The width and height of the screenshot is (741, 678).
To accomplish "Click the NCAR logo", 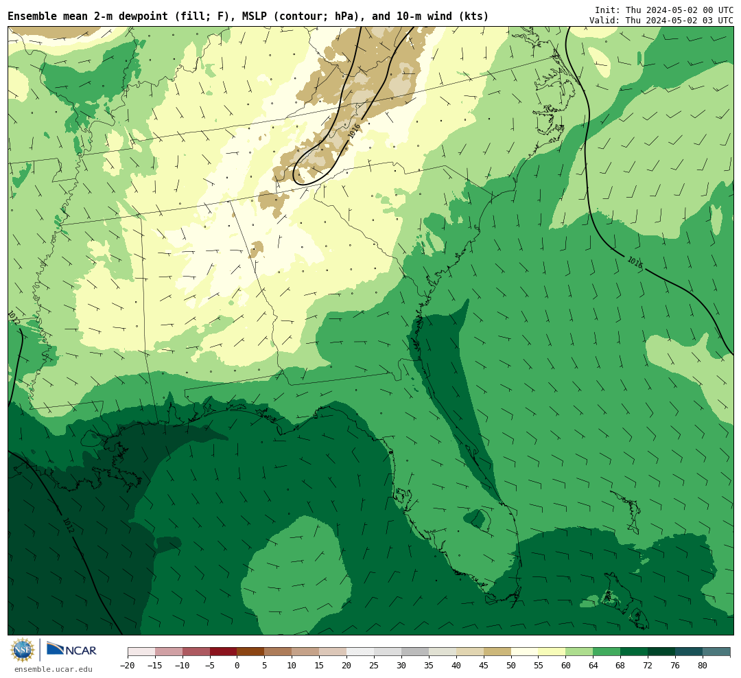I will [71, 650].
